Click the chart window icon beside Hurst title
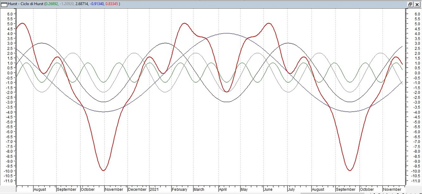The width and height of the screenshot is (422, 194). click(x=4, y=4)
